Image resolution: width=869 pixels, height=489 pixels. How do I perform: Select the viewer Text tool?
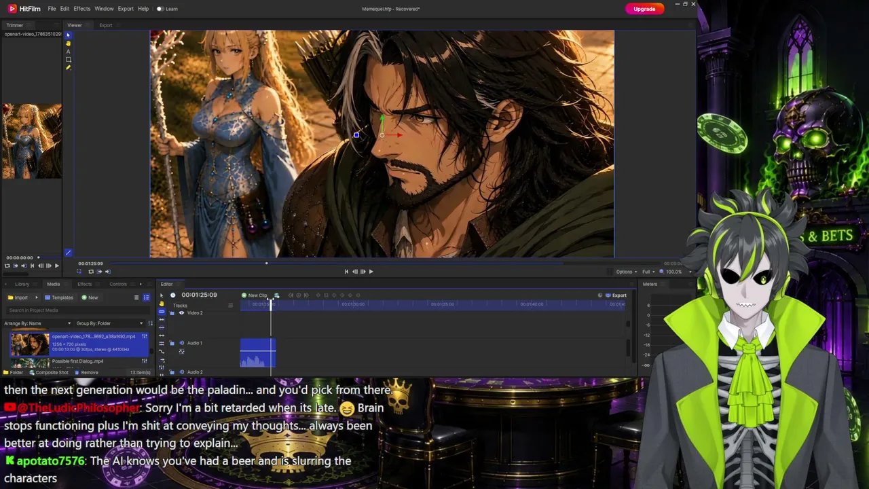68,52
